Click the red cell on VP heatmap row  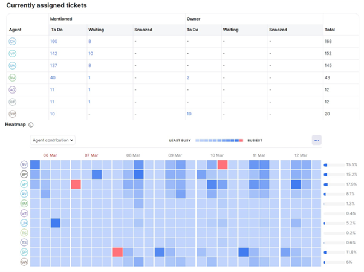pyautogui.click(x=76, y=184)
